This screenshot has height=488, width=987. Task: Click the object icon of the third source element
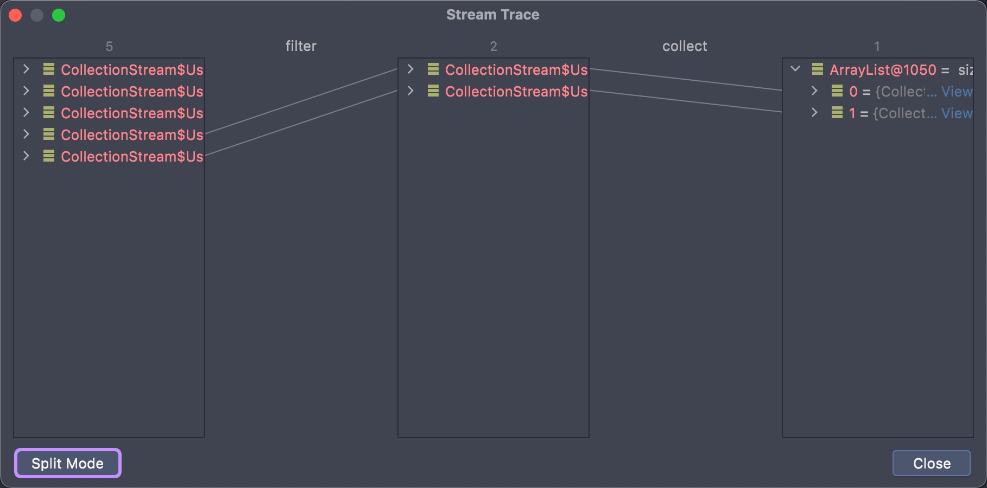pyautogui.click(x=49, y=113)
